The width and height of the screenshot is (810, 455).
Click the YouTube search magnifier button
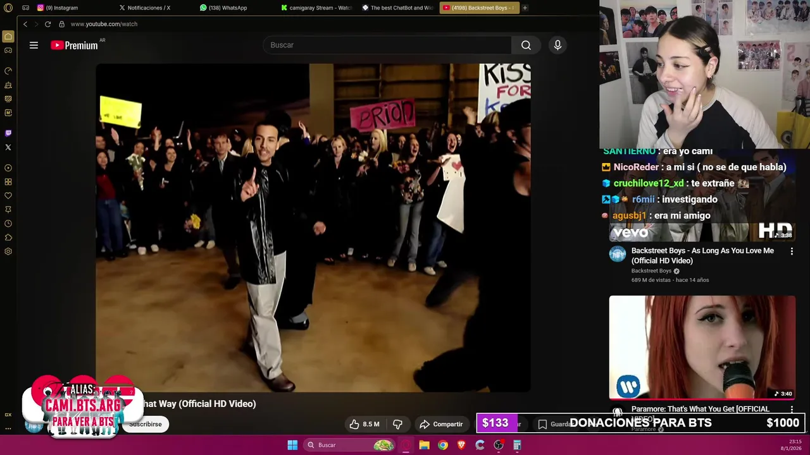point(526,45)
